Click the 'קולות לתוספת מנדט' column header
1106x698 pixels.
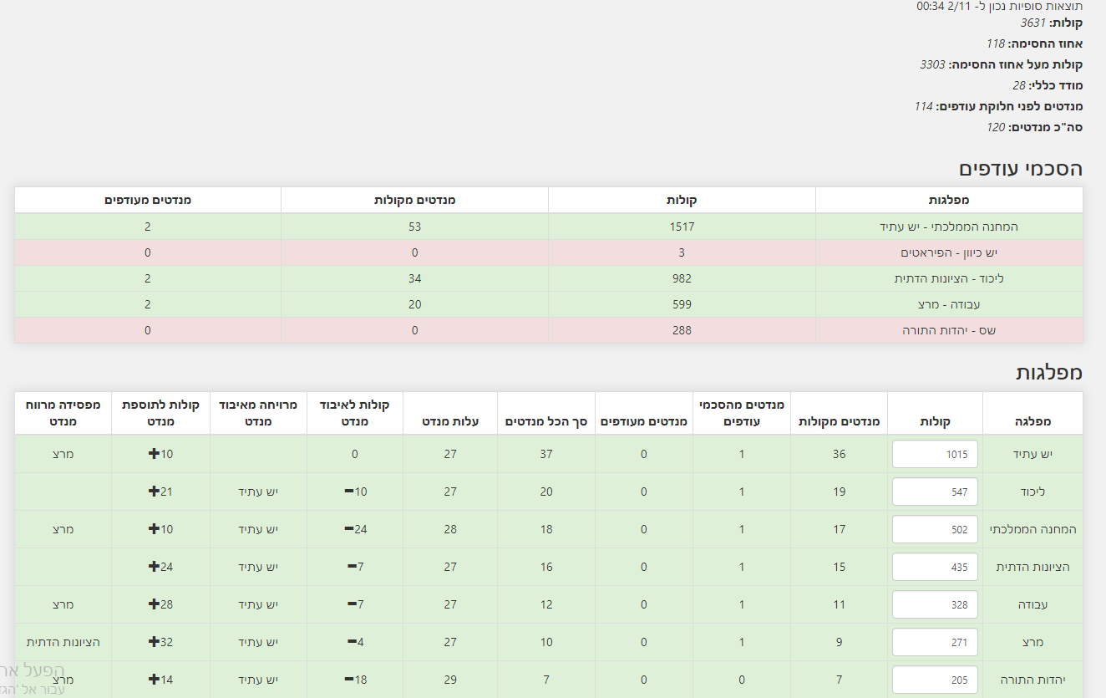[x=160, y=413]
